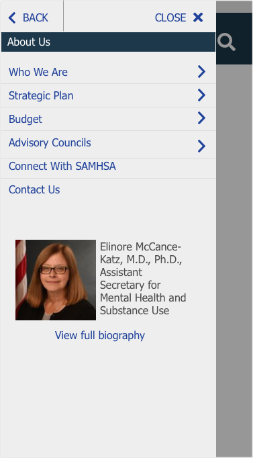
Task: Select the About Us header bar
Action: click(108, 42)
